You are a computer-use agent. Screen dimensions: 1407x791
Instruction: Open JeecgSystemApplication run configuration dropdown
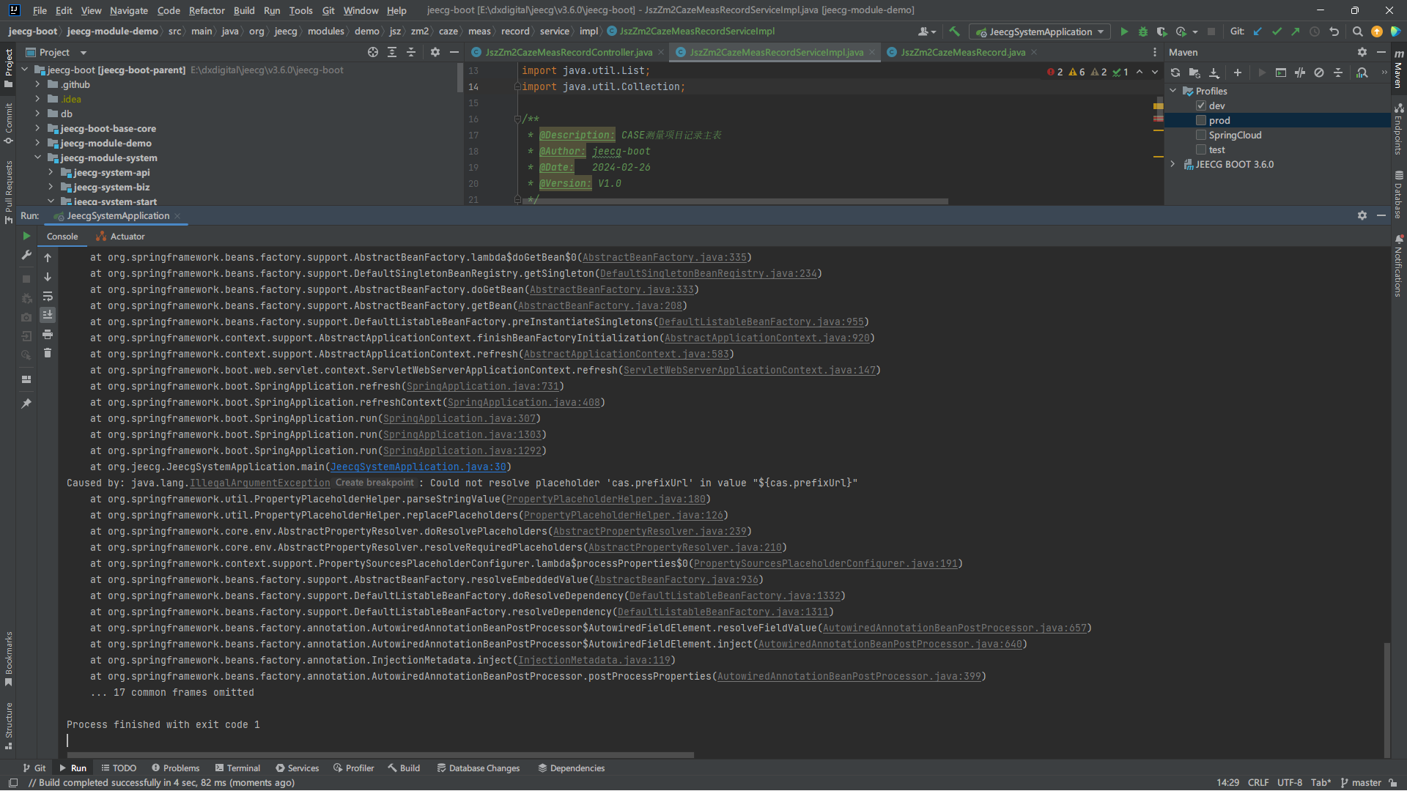[1040, 31]
